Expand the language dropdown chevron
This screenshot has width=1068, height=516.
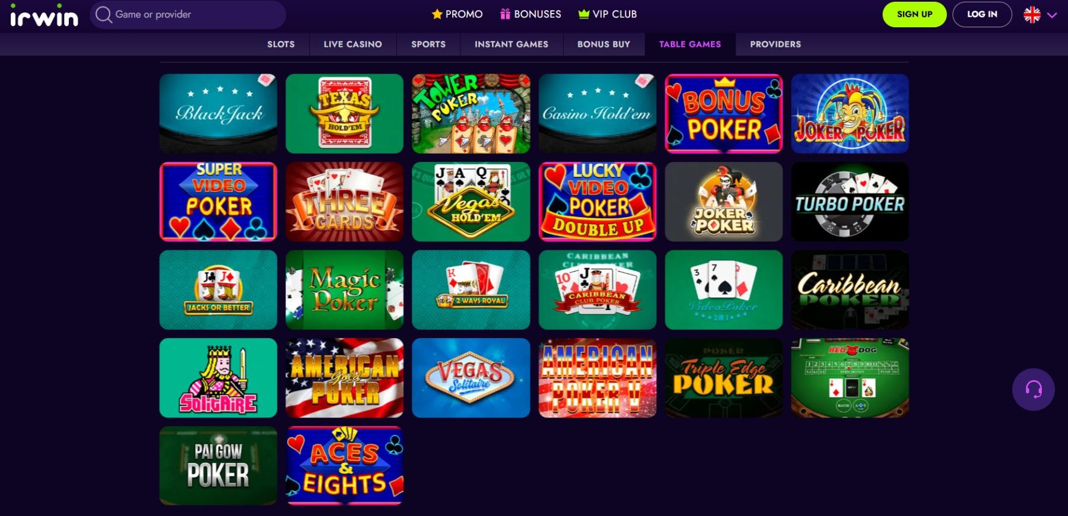pyautogui.click(x=1052, y=15)
